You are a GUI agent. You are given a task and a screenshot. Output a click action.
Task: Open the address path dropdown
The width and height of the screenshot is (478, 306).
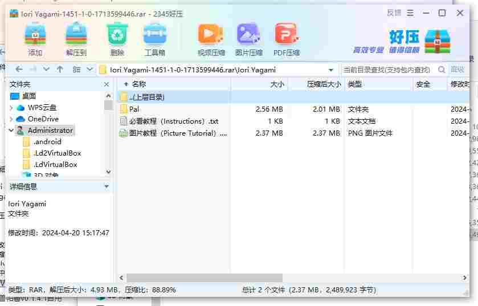point(331,70)
